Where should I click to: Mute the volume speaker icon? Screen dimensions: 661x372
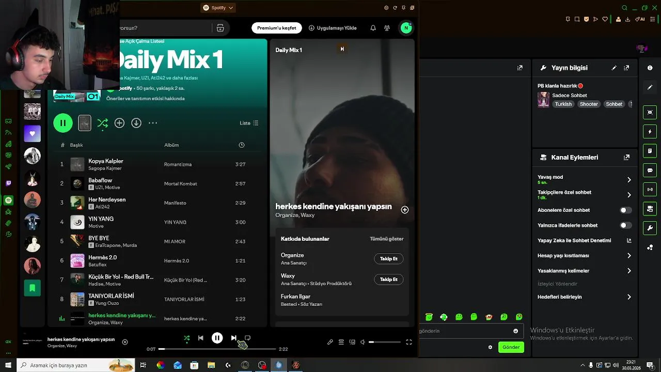tap(363, 342)
